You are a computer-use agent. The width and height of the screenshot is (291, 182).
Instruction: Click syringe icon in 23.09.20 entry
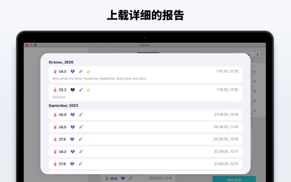[x=81, y=139]
